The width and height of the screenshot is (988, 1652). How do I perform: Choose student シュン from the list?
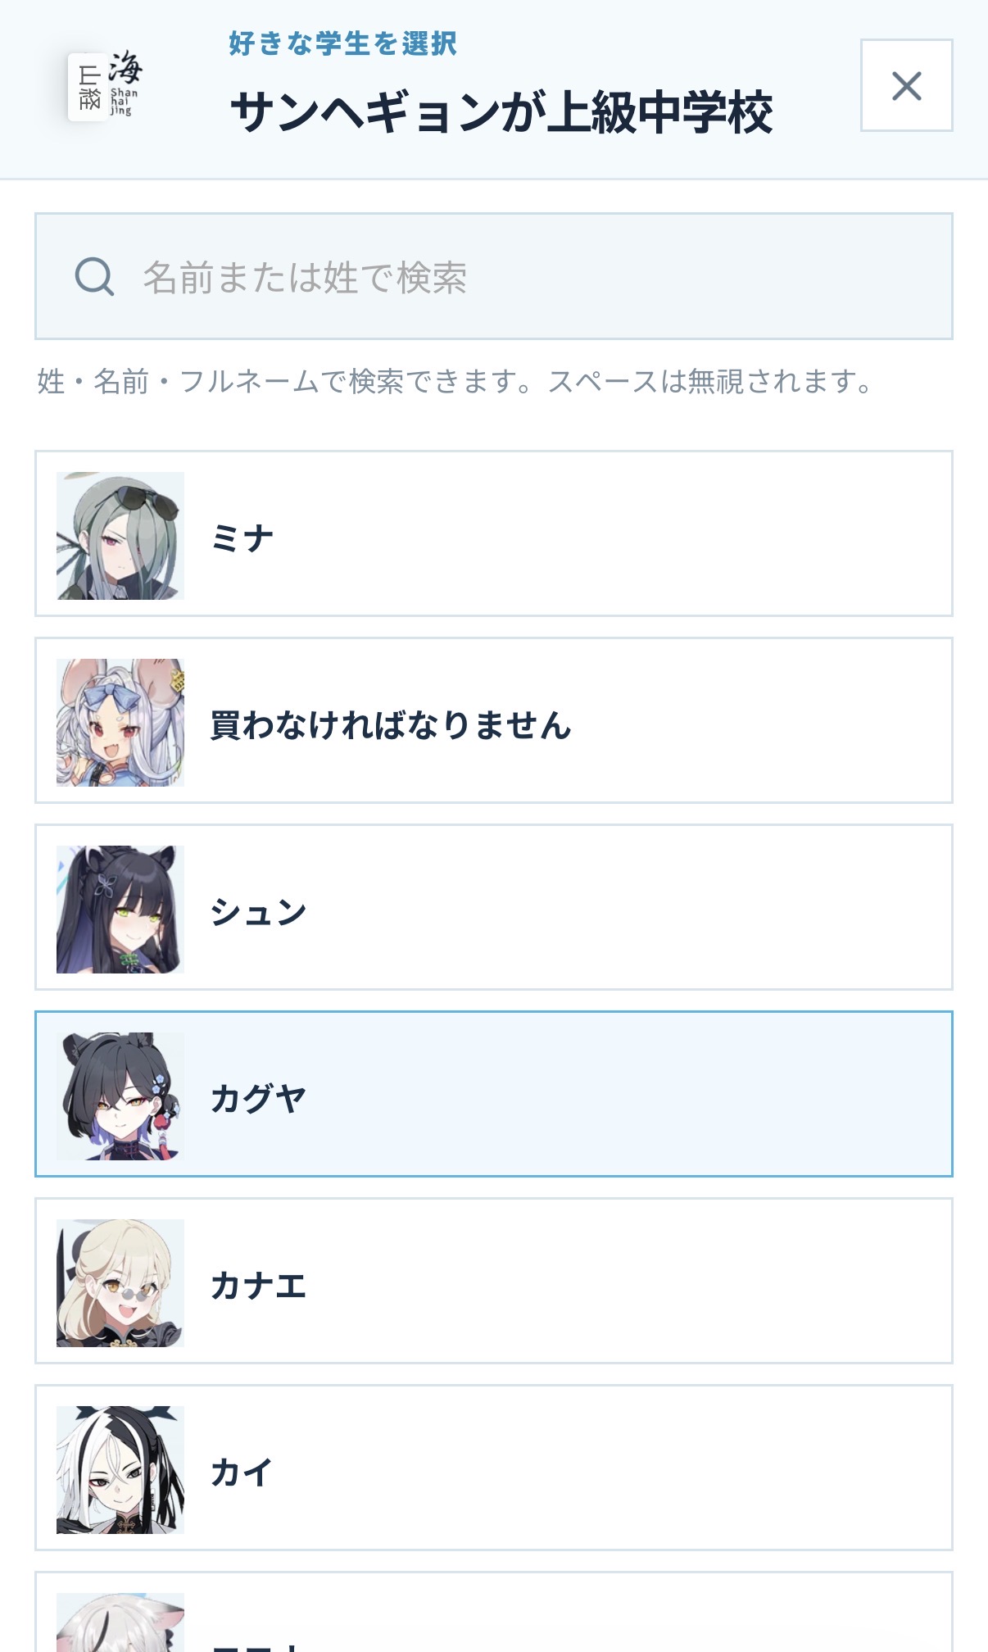click(x=493, y=907)
